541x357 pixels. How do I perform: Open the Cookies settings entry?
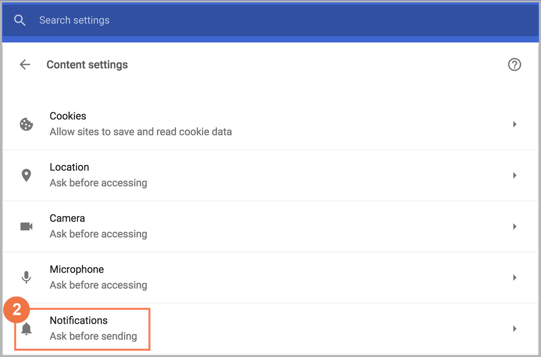pos(68,116)
